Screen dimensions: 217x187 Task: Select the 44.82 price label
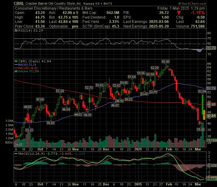pyautogui.click(x=28, y=107)
